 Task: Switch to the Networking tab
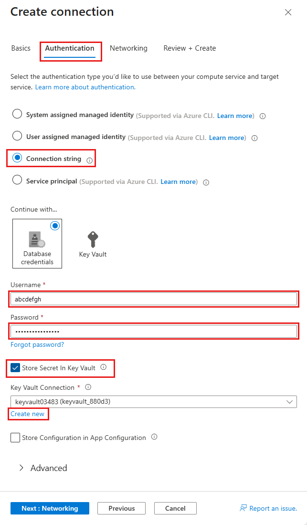pyautogui.click(x=128, y=48)
